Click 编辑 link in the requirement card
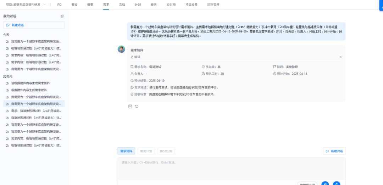The width and height of the screenshot is (383, 185). [x=137, y=57]
